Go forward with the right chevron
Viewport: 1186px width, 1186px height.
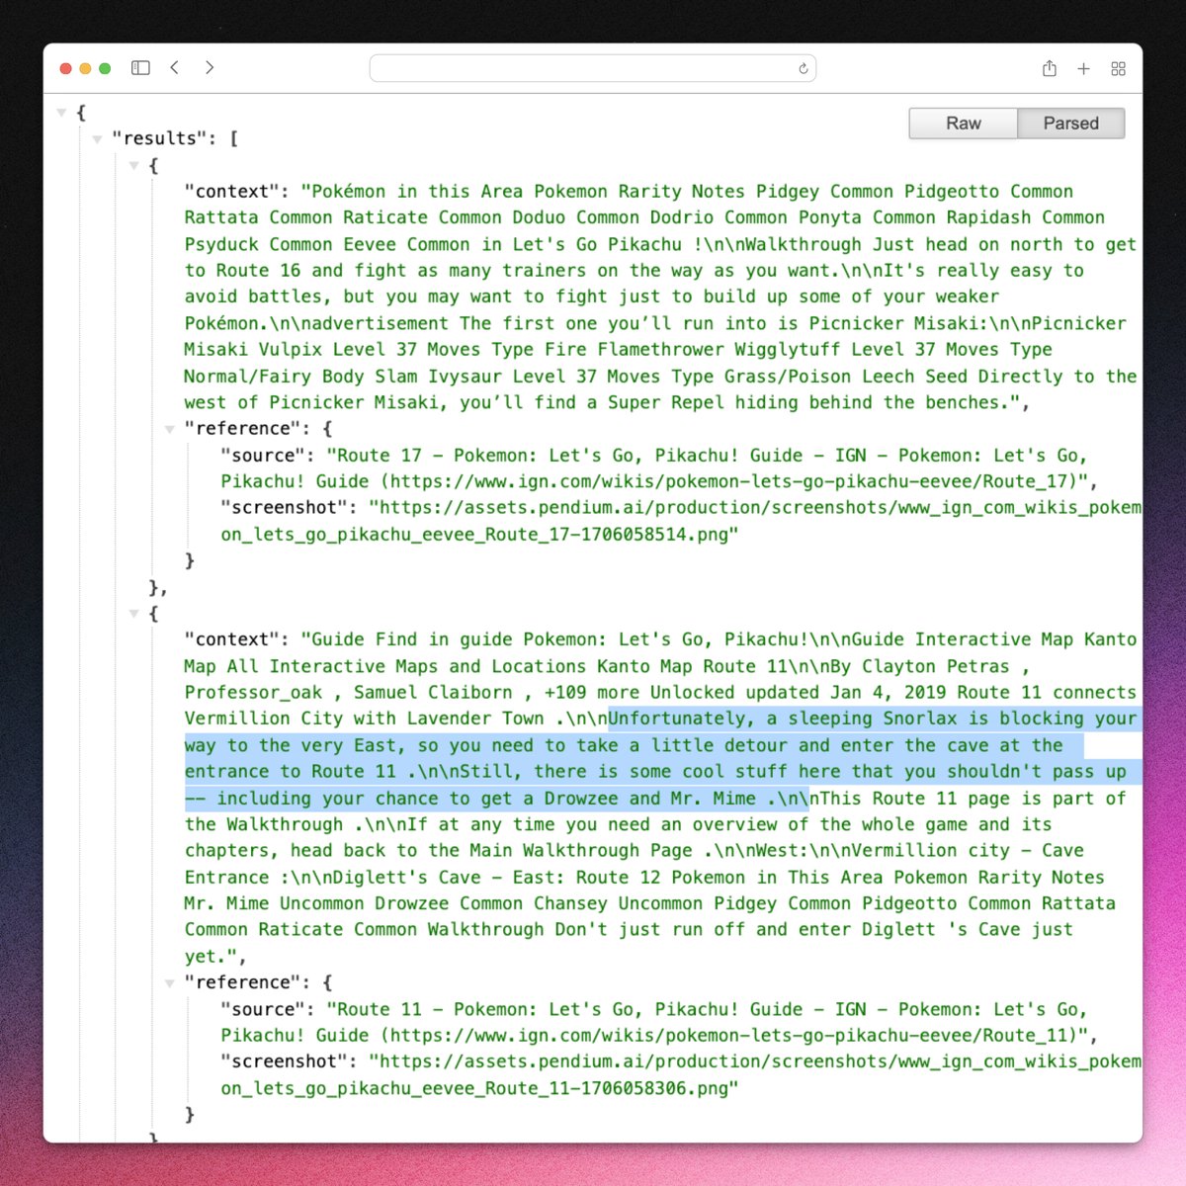click(210, 67)
